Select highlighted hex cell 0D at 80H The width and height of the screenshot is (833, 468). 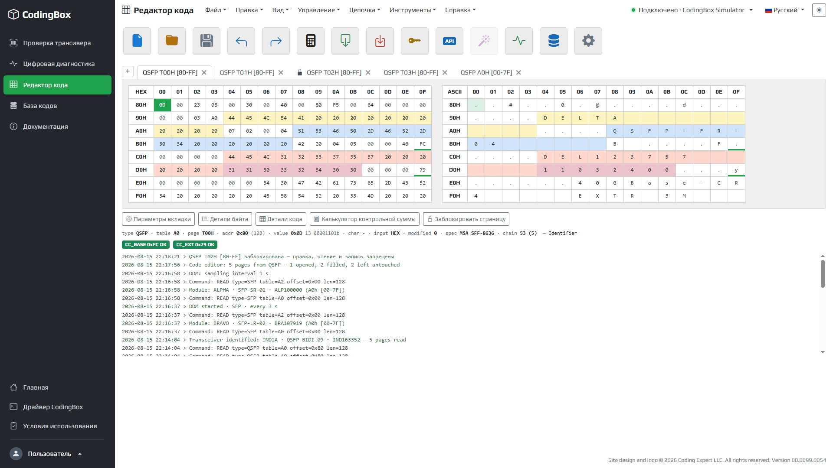coord(162,105)
